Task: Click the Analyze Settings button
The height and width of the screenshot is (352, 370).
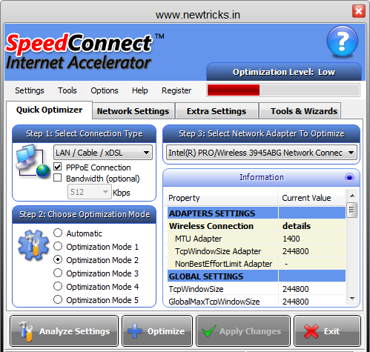Action: [x=64, y=331]
